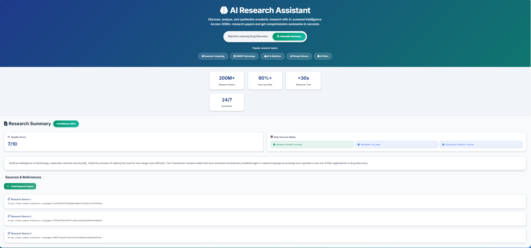Image resolution: width=531 pixels, height=248 pixels.
Task: Click the Research Summary heading
Action: pyautogui.click(x=30, y=123)
